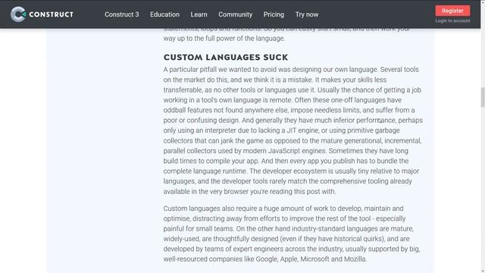
Task: Click the red Register button
Action: pos(452,11)
